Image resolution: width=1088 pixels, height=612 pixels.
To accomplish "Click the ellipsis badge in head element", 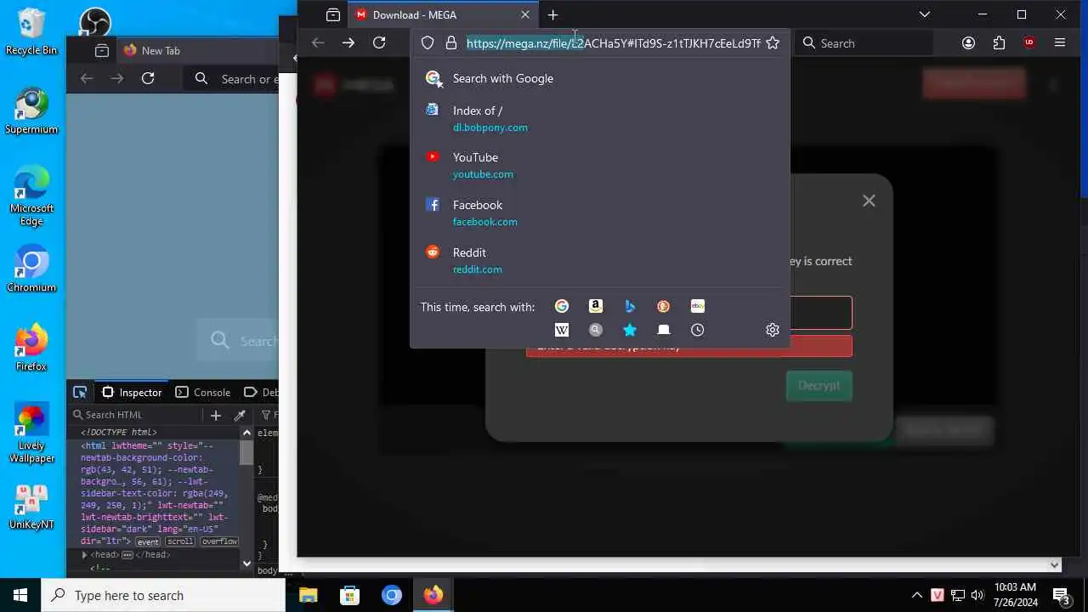I will [x=127, y=555].
